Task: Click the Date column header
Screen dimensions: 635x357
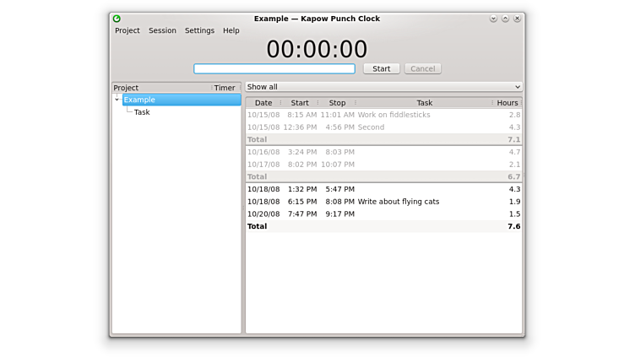Action: [263, 103]
